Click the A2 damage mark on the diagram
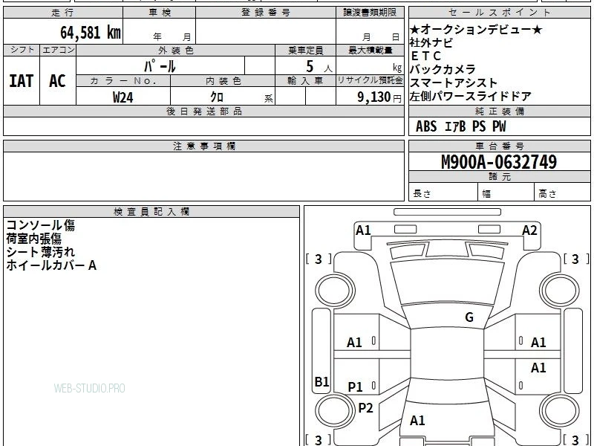594x446 pixels. pyautogui.click(x=529, y=230)
